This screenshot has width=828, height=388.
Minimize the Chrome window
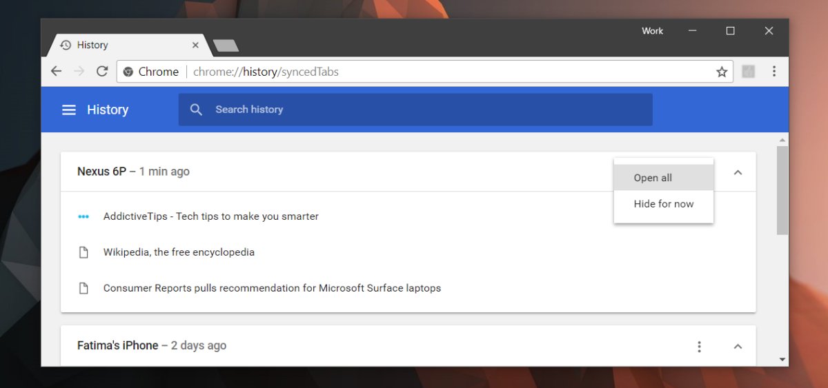click(692, 31)
